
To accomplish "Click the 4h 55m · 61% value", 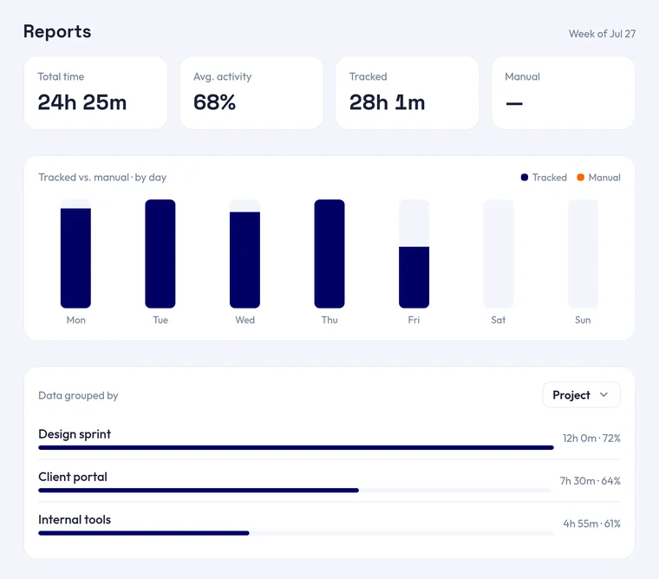I will click(591, 524).
